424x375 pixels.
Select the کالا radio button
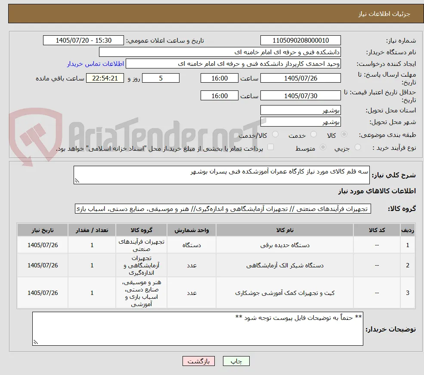click(344, 134)
